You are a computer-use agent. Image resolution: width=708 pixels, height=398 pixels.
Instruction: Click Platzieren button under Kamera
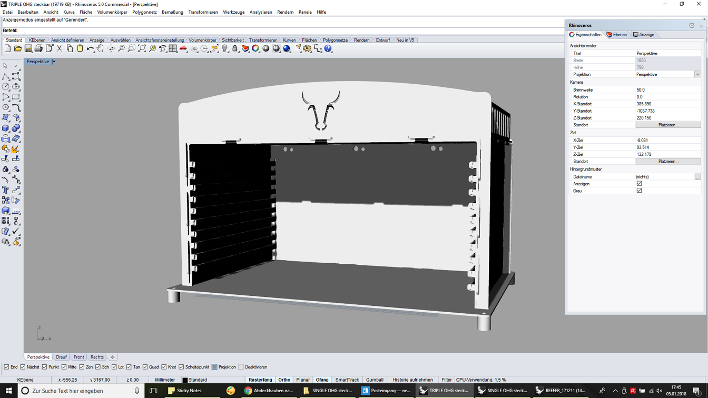(668, 125)
